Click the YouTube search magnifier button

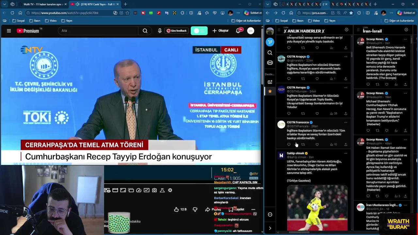145,31
